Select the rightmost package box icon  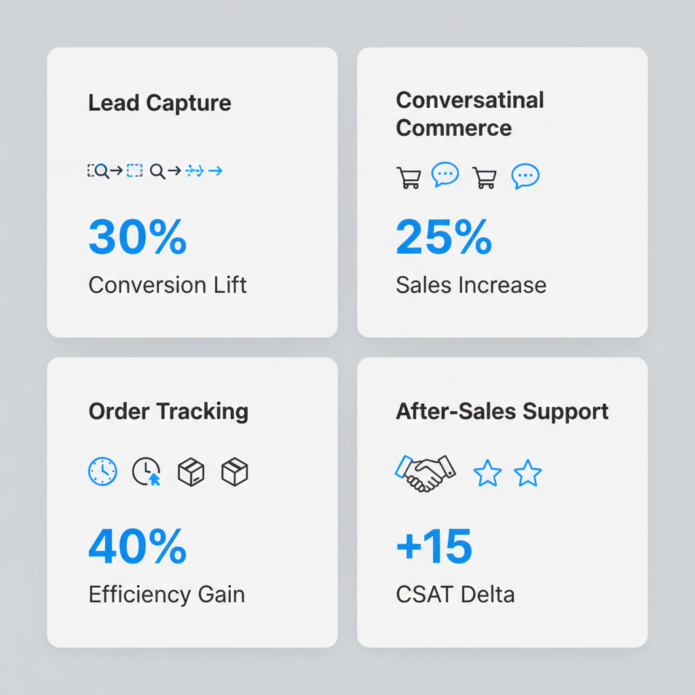click(235, 472)
